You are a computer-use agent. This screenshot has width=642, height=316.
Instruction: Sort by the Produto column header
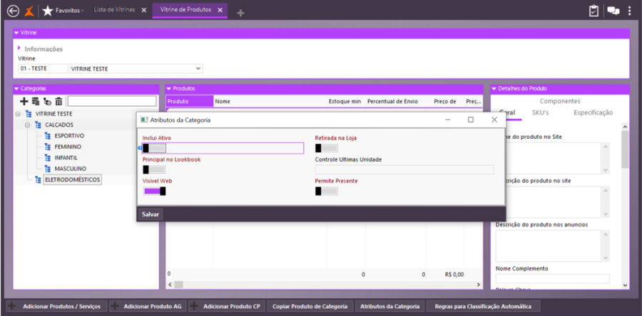pyautogui.click(x=190, y=101)
